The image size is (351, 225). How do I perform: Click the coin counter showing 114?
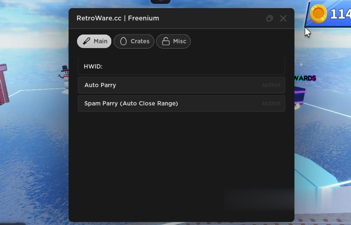(340, 14)
